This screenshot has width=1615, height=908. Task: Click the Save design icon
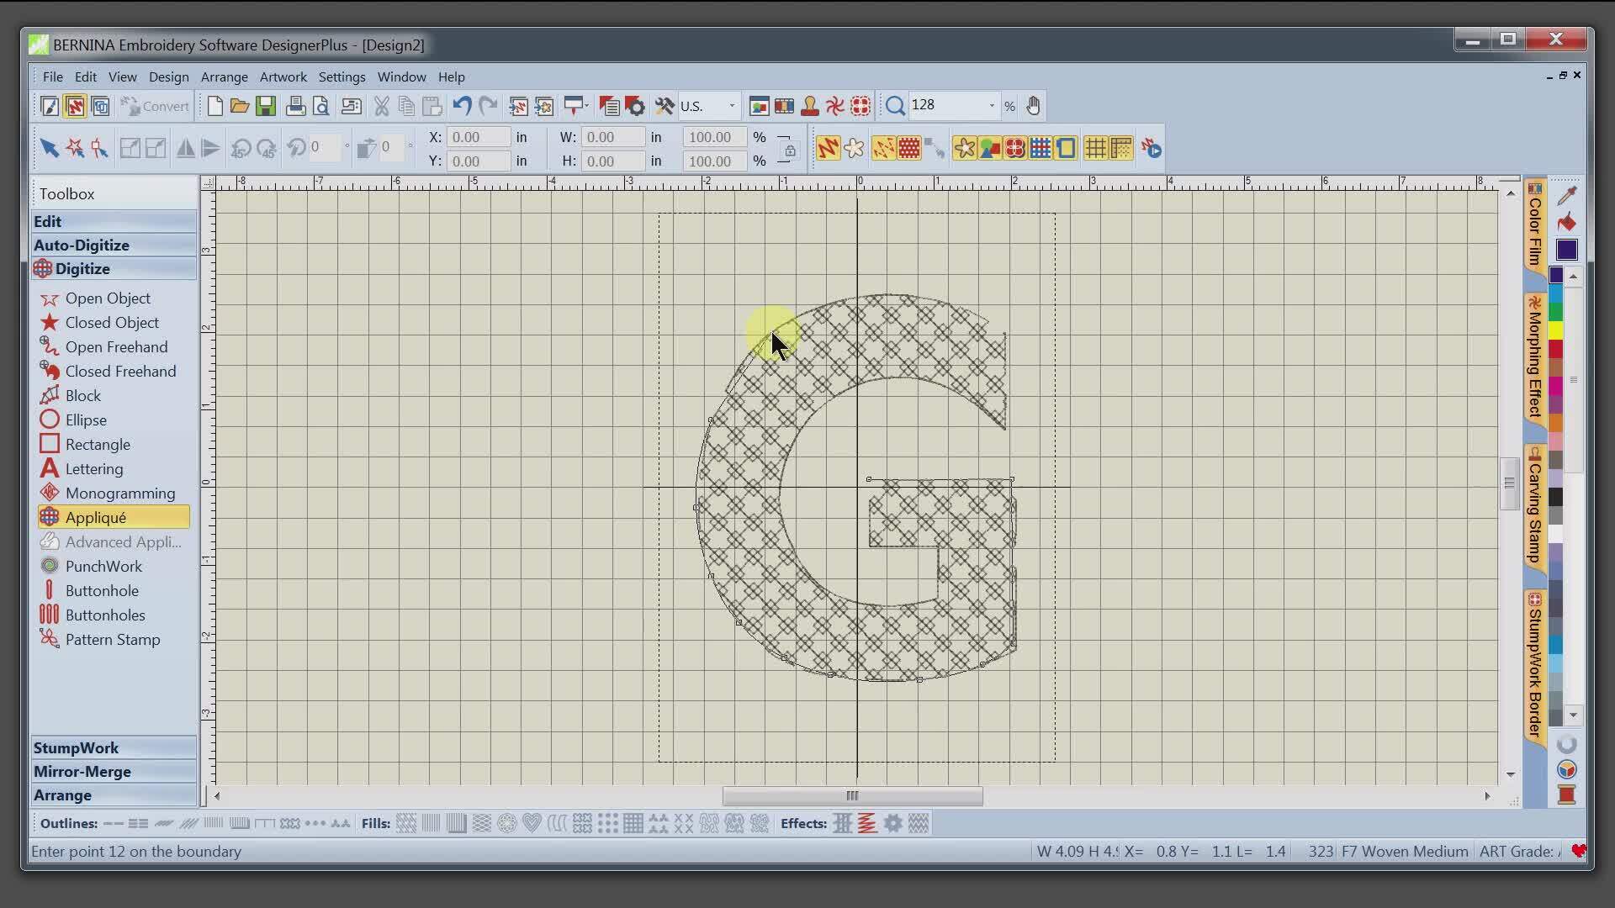266,106
